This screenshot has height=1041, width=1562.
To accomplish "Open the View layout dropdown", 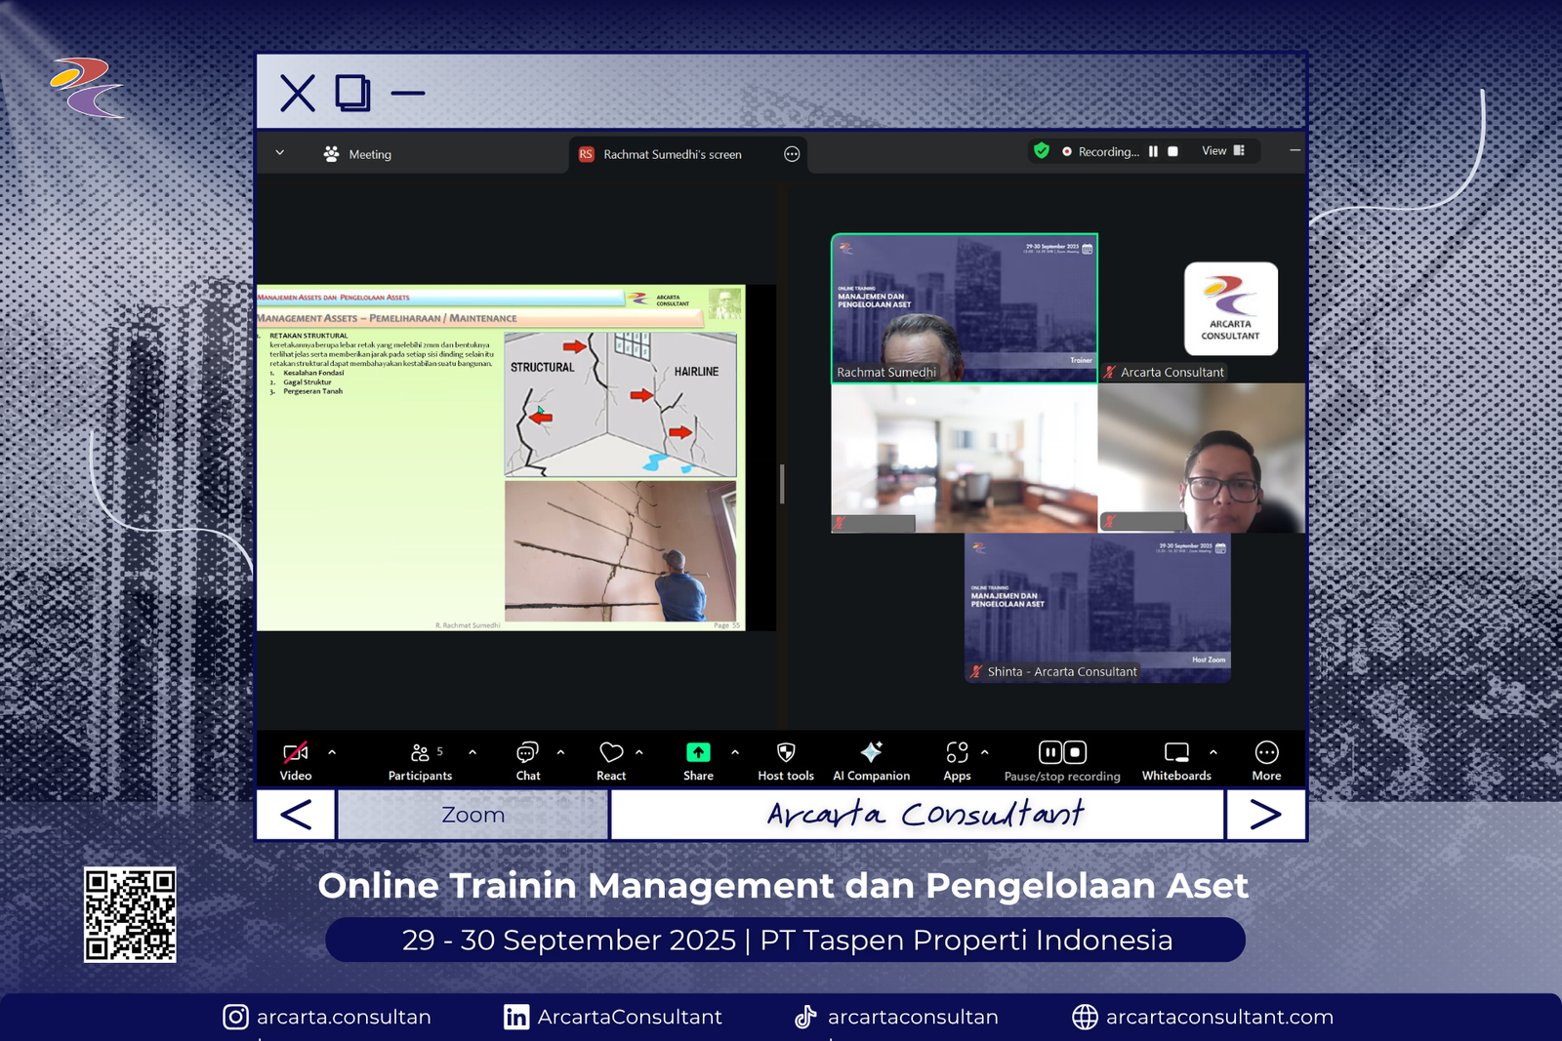I will [x=1223, y=151].
